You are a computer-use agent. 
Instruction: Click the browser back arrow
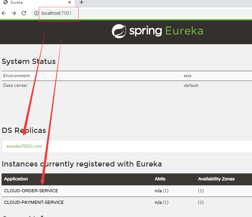tap(4, 13)
